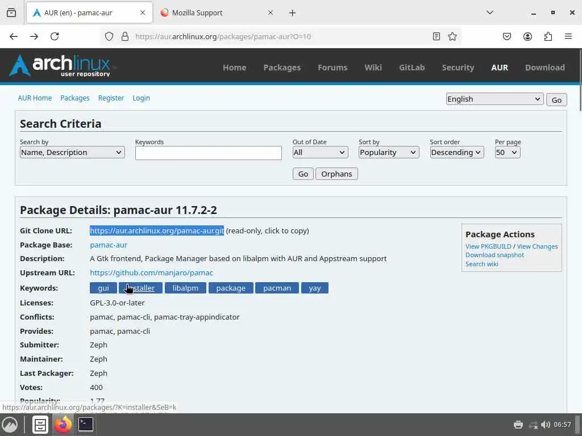Open the Out of Date dropdown
Viewport: 582px width, 436px height.
pos(321,152)
